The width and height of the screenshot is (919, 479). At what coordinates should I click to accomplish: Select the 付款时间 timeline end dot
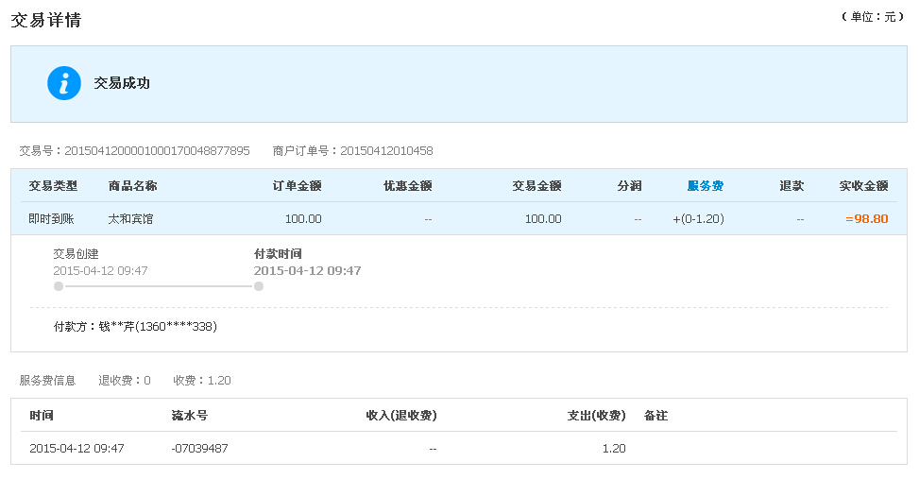(259, 286)
